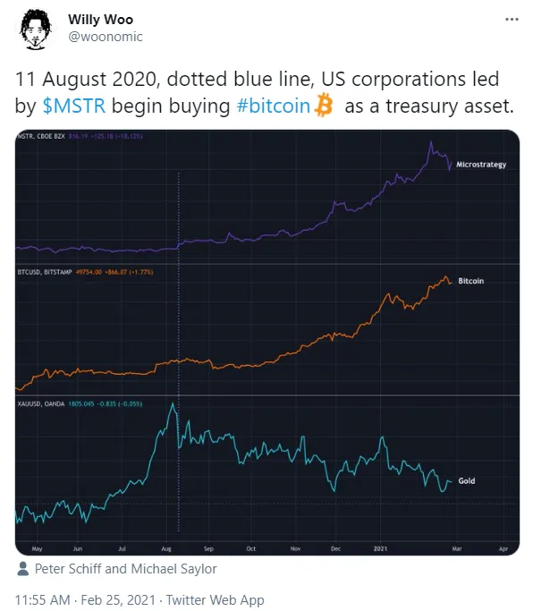The height and width of the screenshot is (611, 533).
Task: Click the Gold series label
Action: [x=467, y=481]
